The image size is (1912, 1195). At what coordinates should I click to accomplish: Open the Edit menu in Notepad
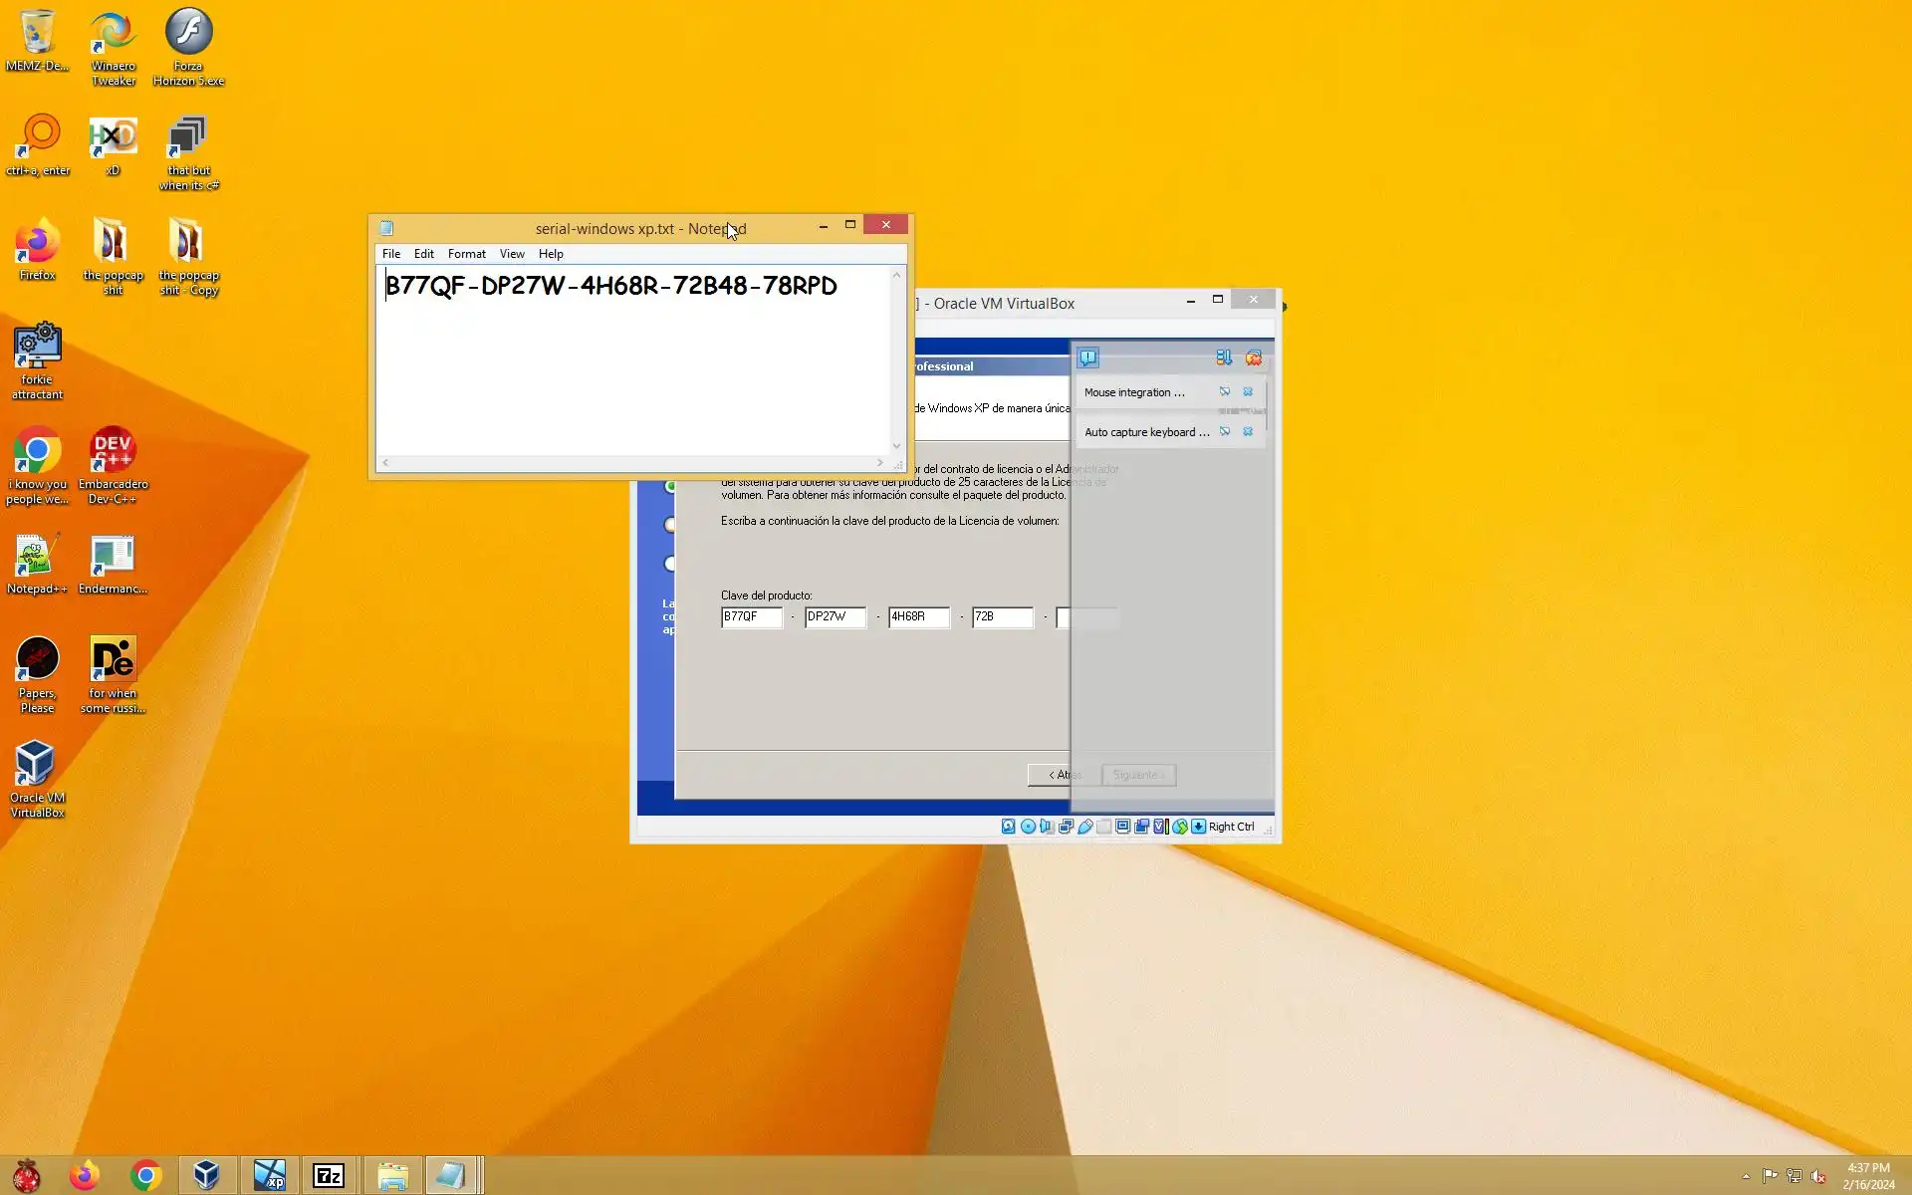click(423, 254)
